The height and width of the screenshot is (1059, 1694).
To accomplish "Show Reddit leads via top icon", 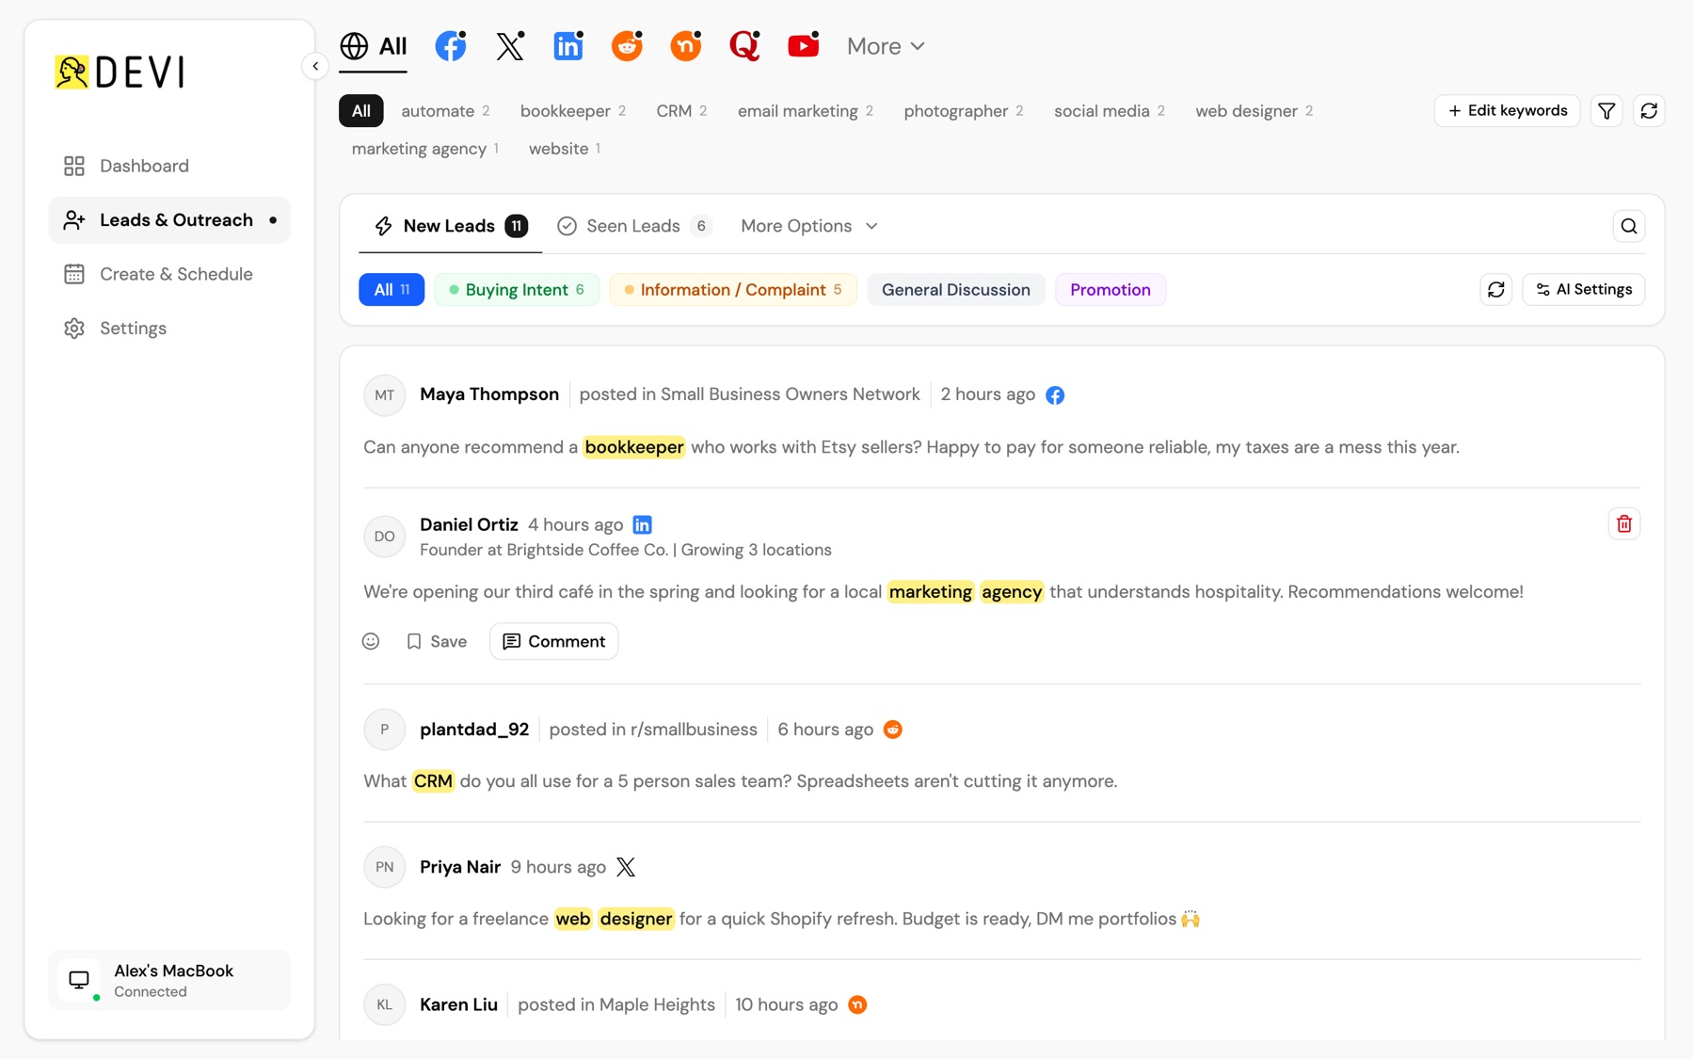I will point(627,46).
